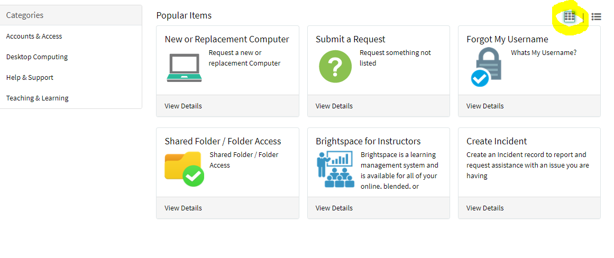View Details for Forgot My Username
The width and height of the screenshot is (614, 258).
485,106
